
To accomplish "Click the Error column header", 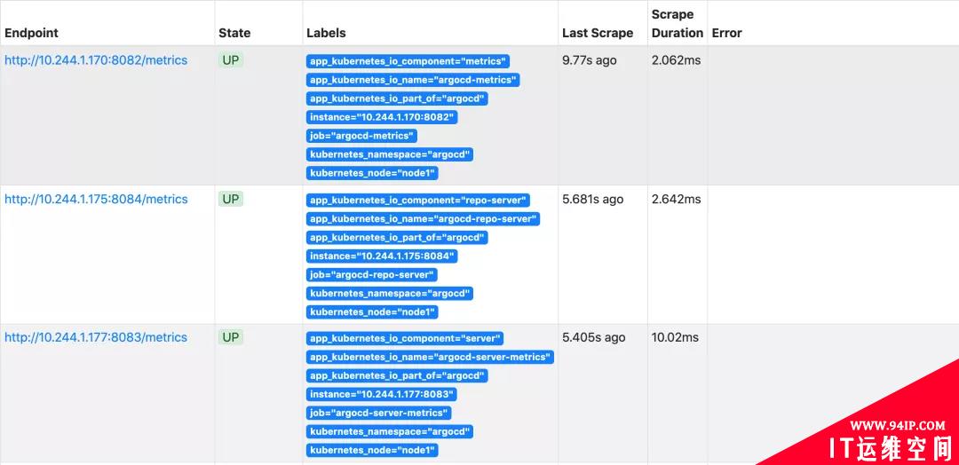I will click(x=726, y=33).
